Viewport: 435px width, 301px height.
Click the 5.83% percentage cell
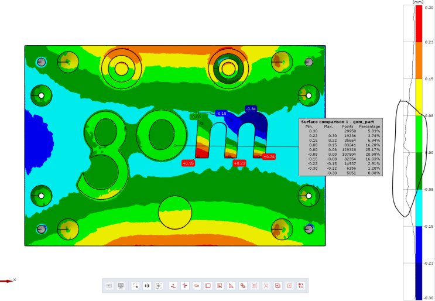(x=374, y=131)
